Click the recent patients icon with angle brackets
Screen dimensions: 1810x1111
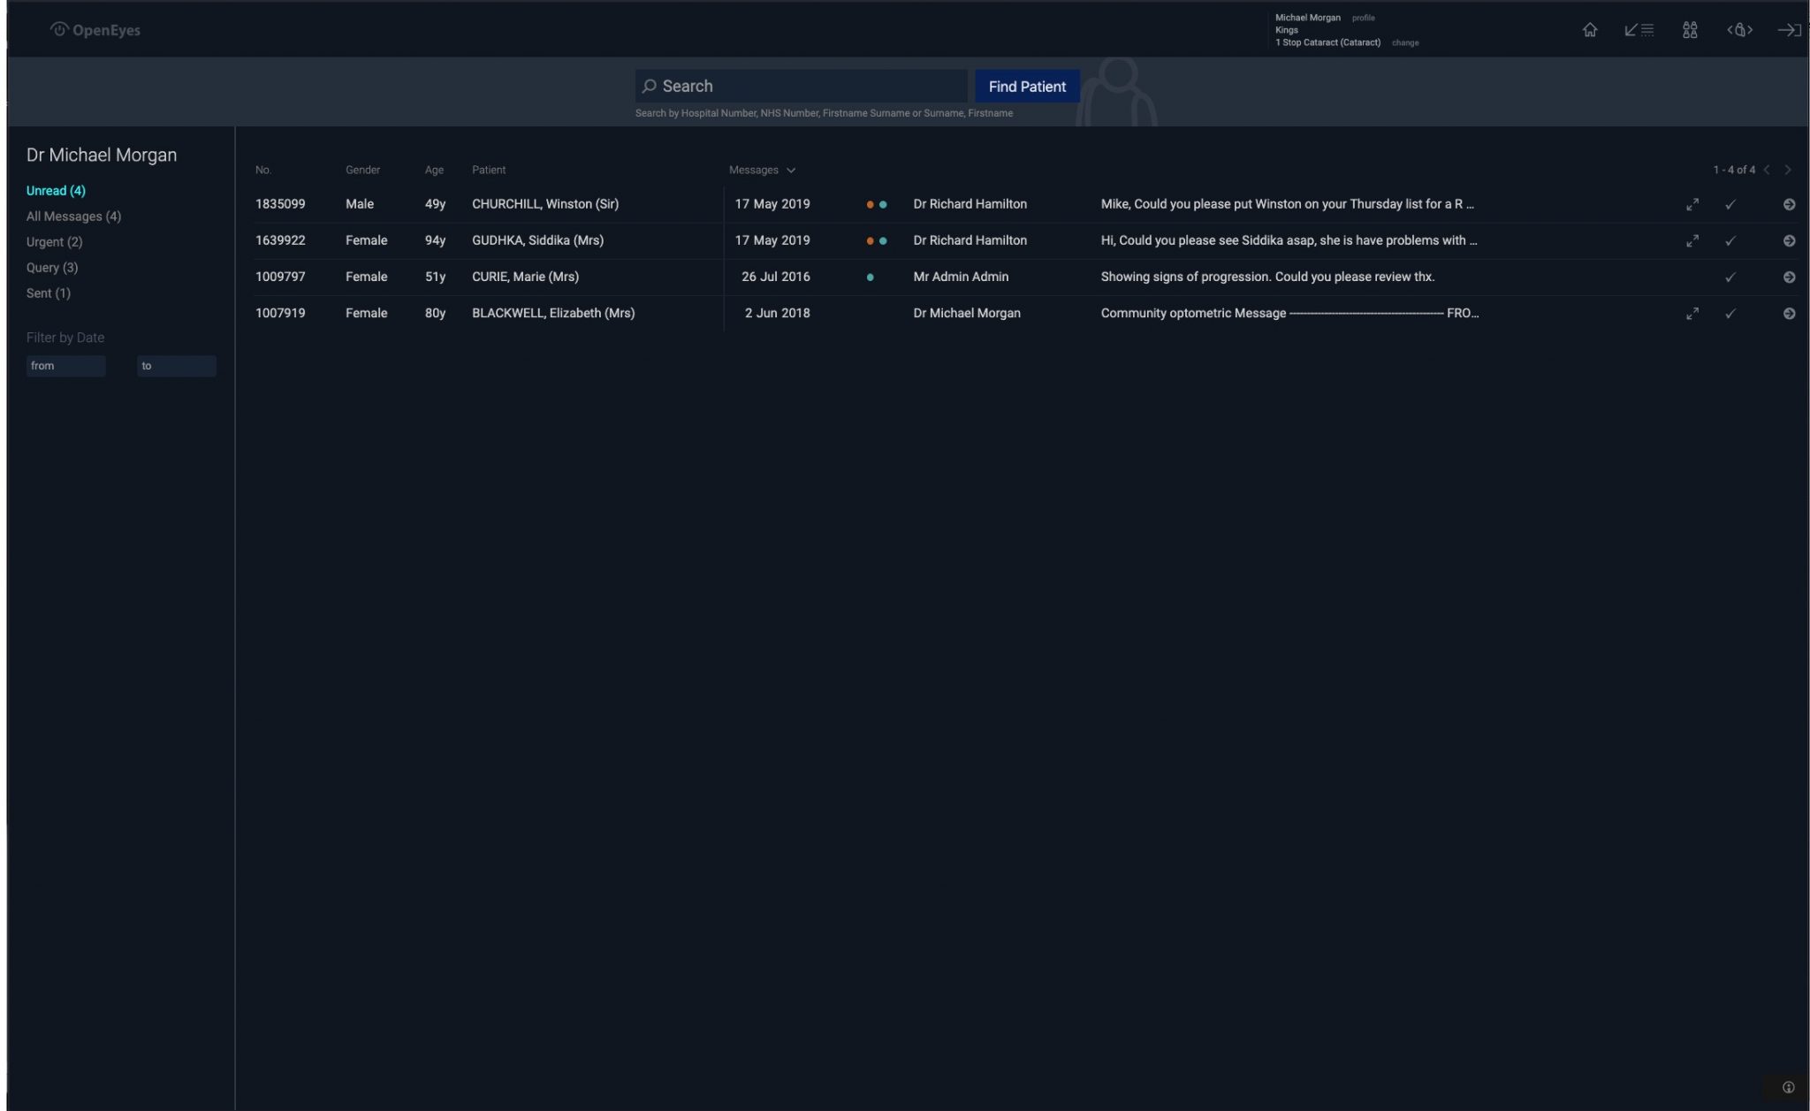coord(1739,30)
